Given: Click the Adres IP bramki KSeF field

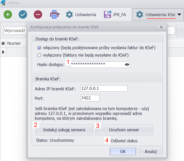Looking at the screenshot, I should tap(104, 88).
